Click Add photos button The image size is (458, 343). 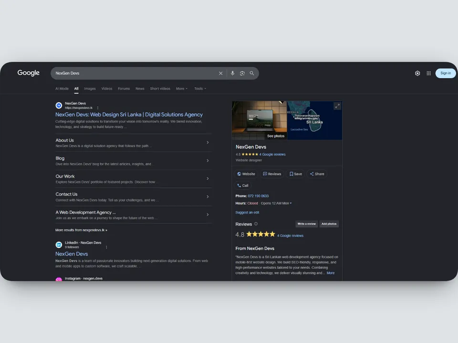coord(329,224)
